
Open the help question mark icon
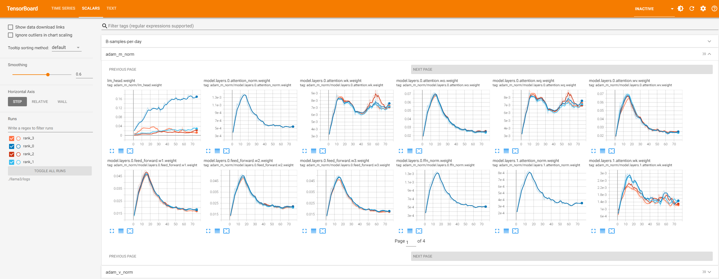tap(714, 8)
